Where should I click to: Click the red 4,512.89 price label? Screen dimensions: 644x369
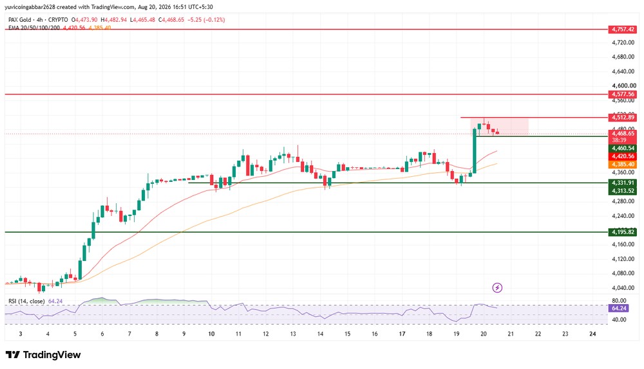623,118
